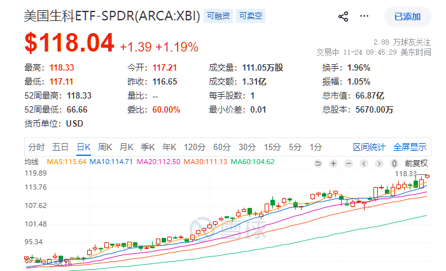Click the 总市值 66.87亿 value
This screenshot has height=271, width=446.
coord(370,95)
